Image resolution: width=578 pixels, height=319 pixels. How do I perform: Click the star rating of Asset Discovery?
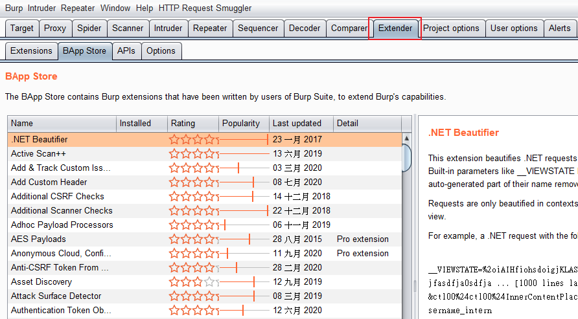click(x=194, y=282)
